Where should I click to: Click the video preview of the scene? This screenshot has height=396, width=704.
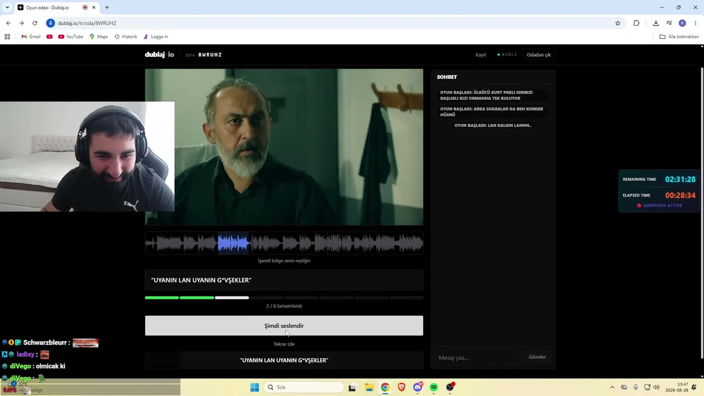point(284,147)
